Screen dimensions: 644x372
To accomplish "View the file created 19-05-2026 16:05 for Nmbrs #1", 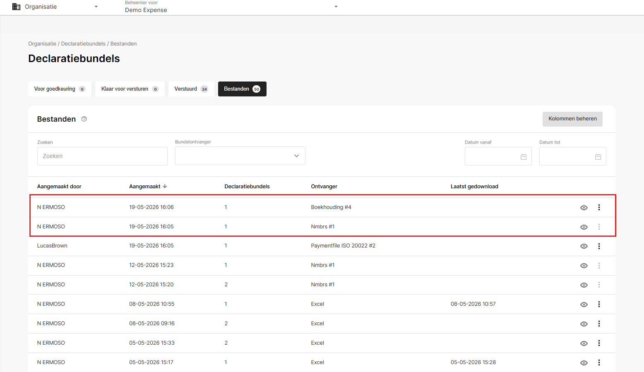I will pyautogui.click(x=584, y=227).
